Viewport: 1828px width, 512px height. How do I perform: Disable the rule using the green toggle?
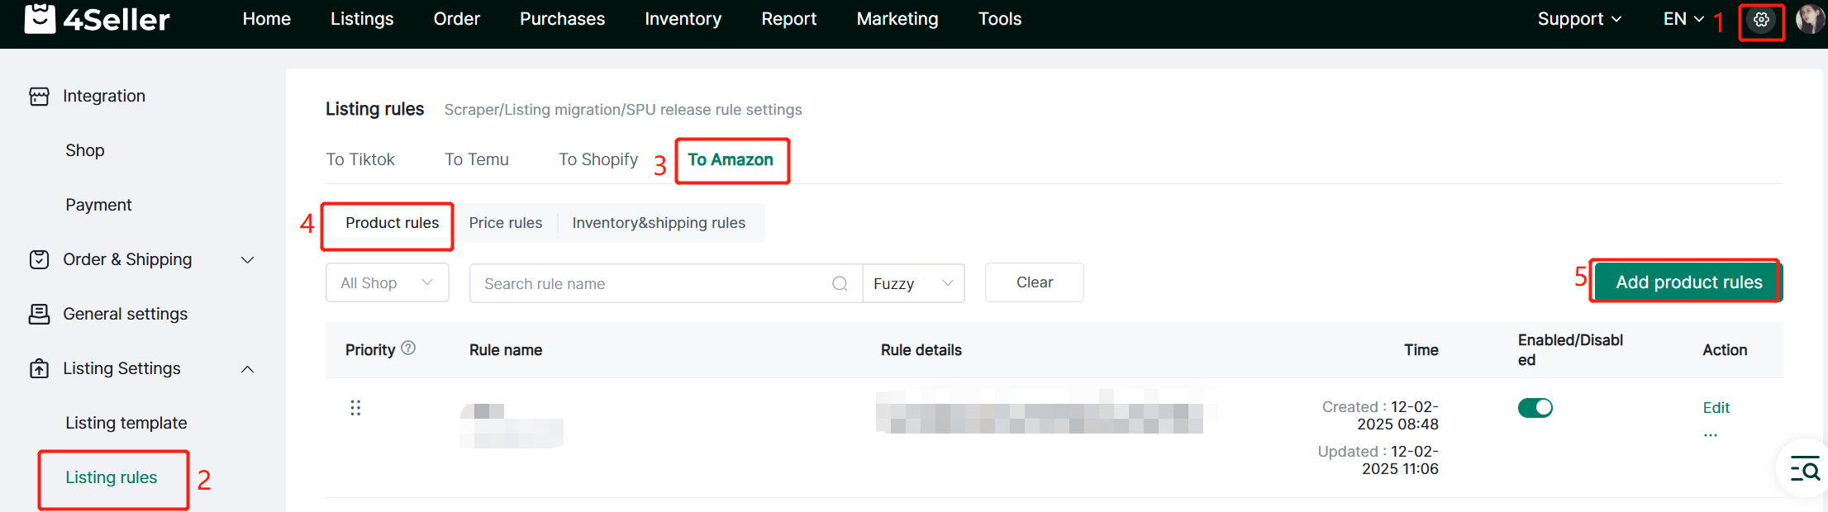click(x=1535, y=408)
